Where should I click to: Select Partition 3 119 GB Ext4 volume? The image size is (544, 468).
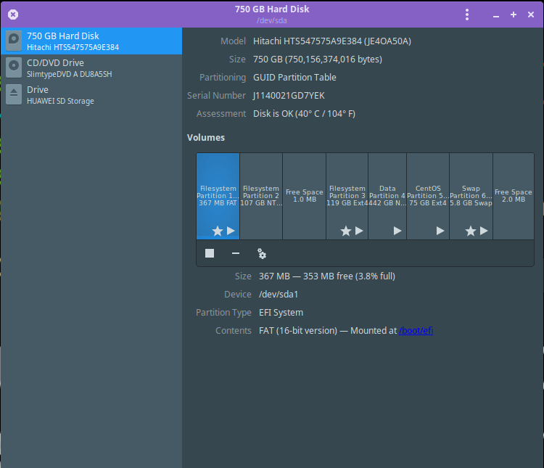tap(347, 196)
